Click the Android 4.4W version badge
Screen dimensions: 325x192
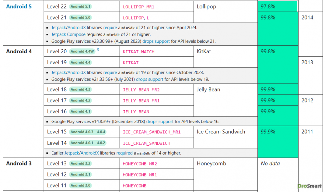click(82, 52)
